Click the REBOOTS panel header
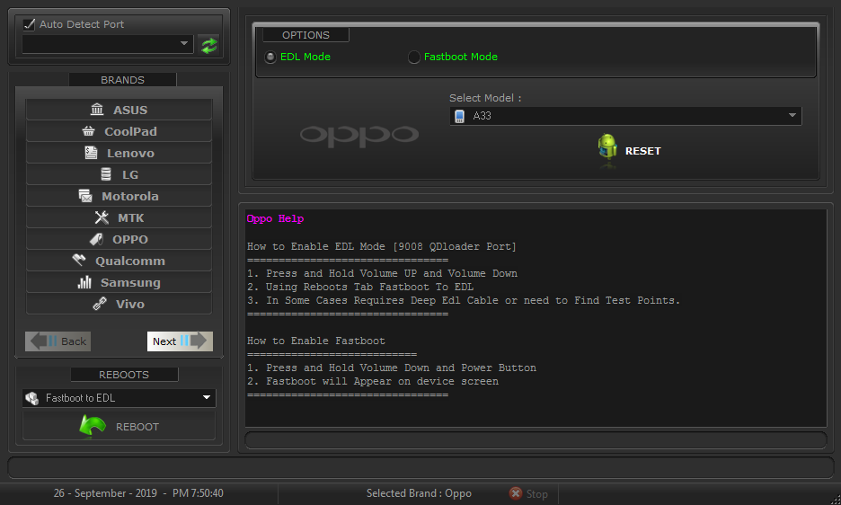841x505 pixels. (x=124, y=375)
